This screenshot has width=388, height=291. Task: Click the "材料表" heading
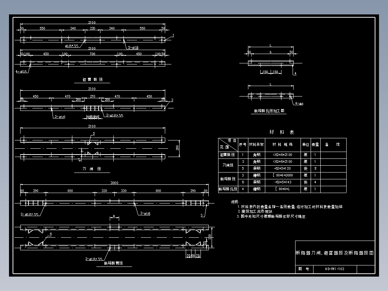281,132
